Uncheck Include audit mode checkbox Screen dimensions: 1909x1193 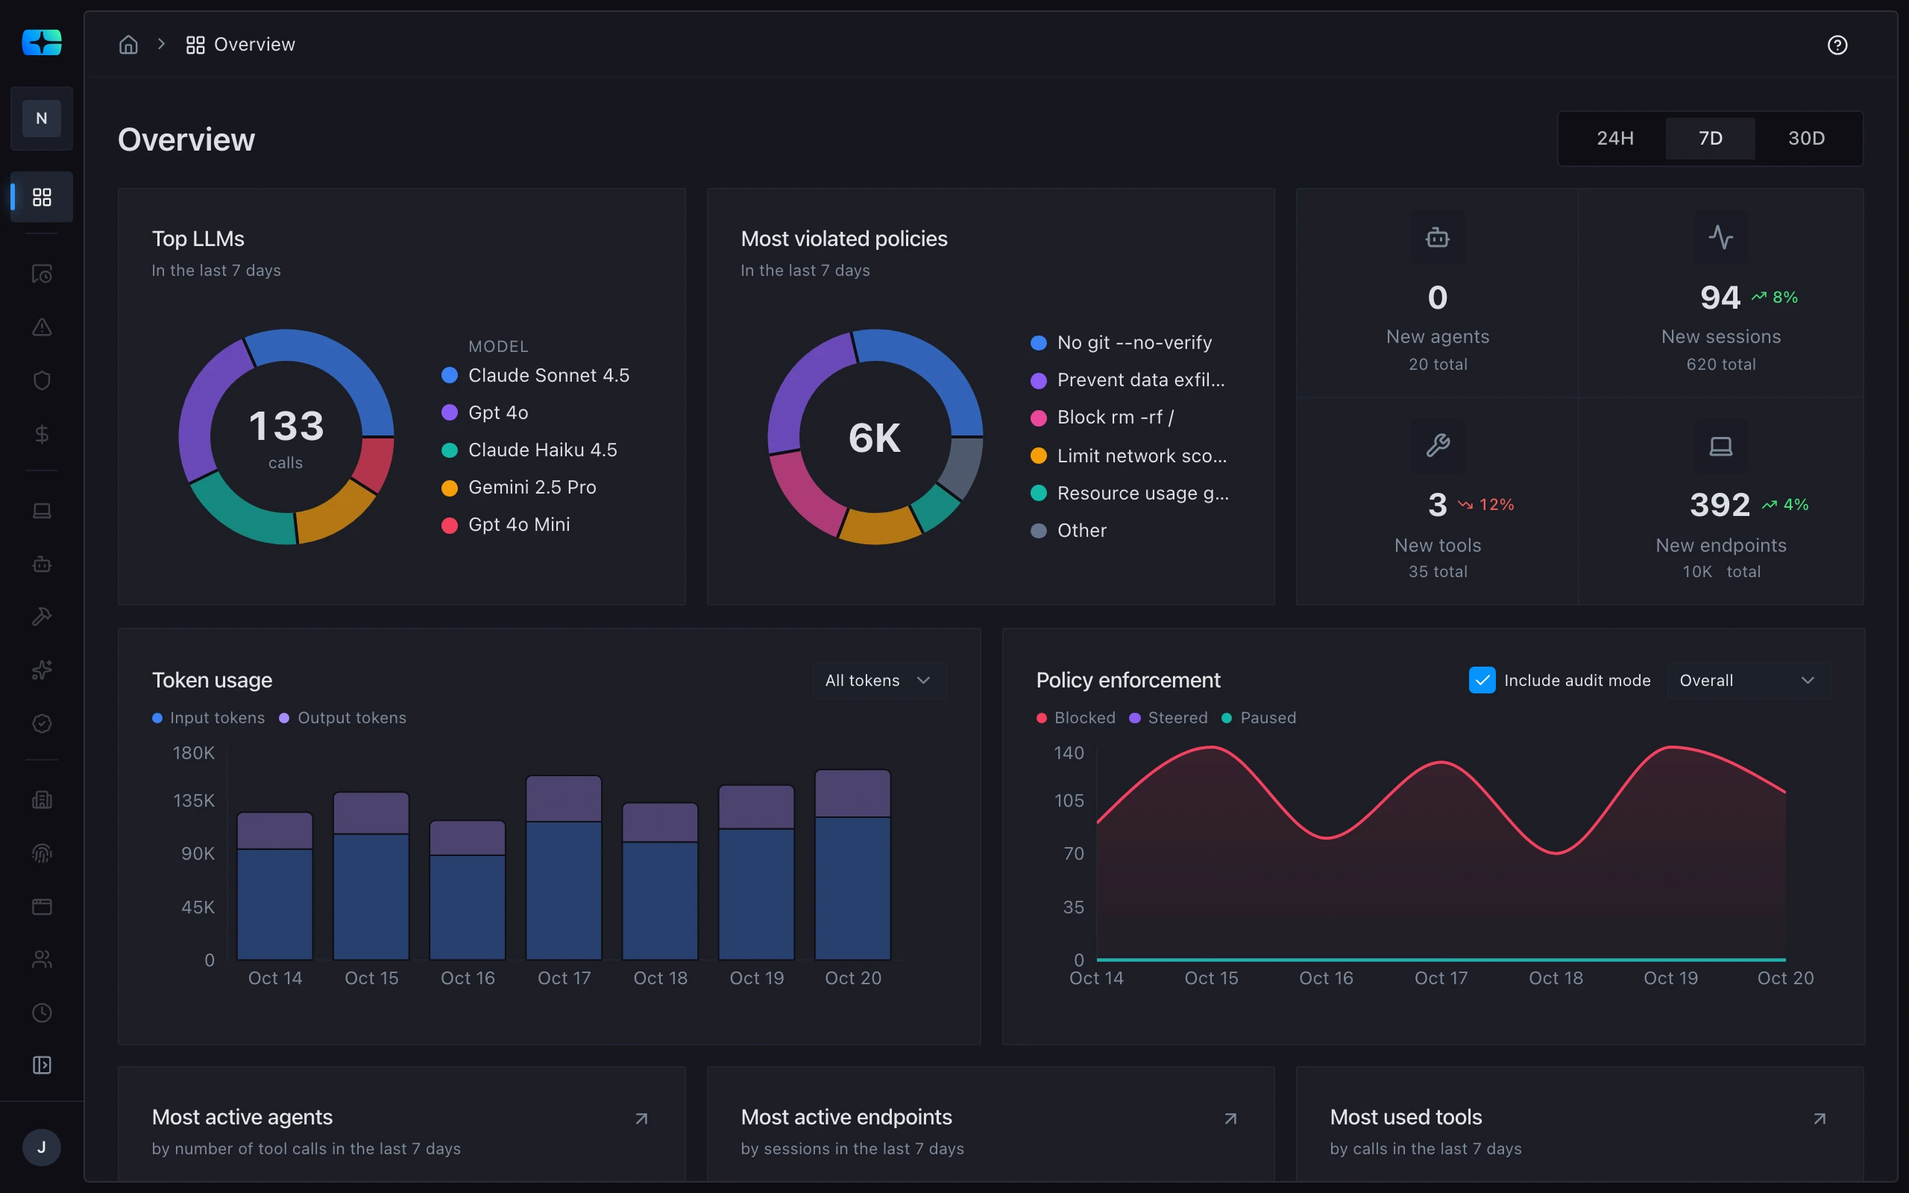[x=1482, y=680]
